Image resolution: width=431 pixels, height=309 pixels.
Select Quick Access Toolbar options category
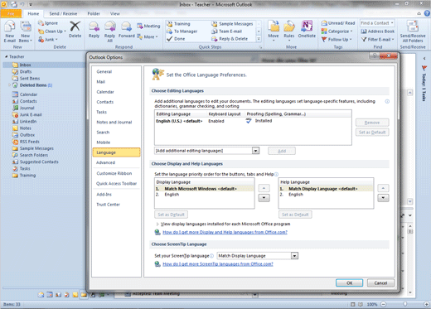pos(116,184)
